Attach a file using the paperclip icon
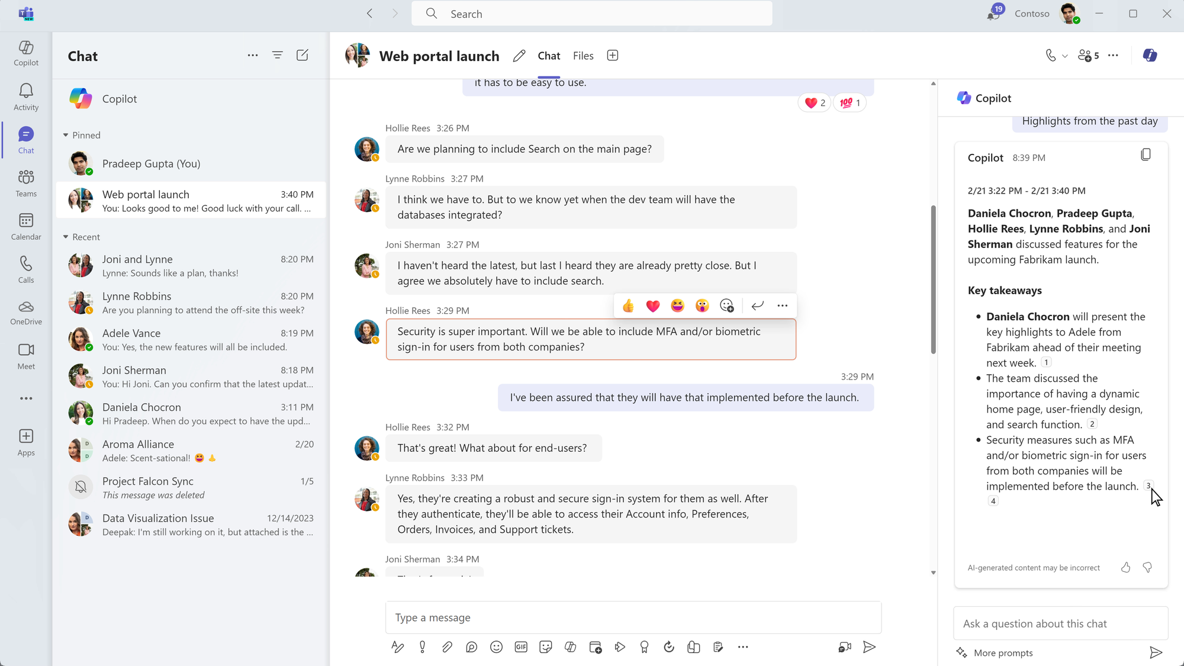The image size is (1184, 666). coord(447,646)
